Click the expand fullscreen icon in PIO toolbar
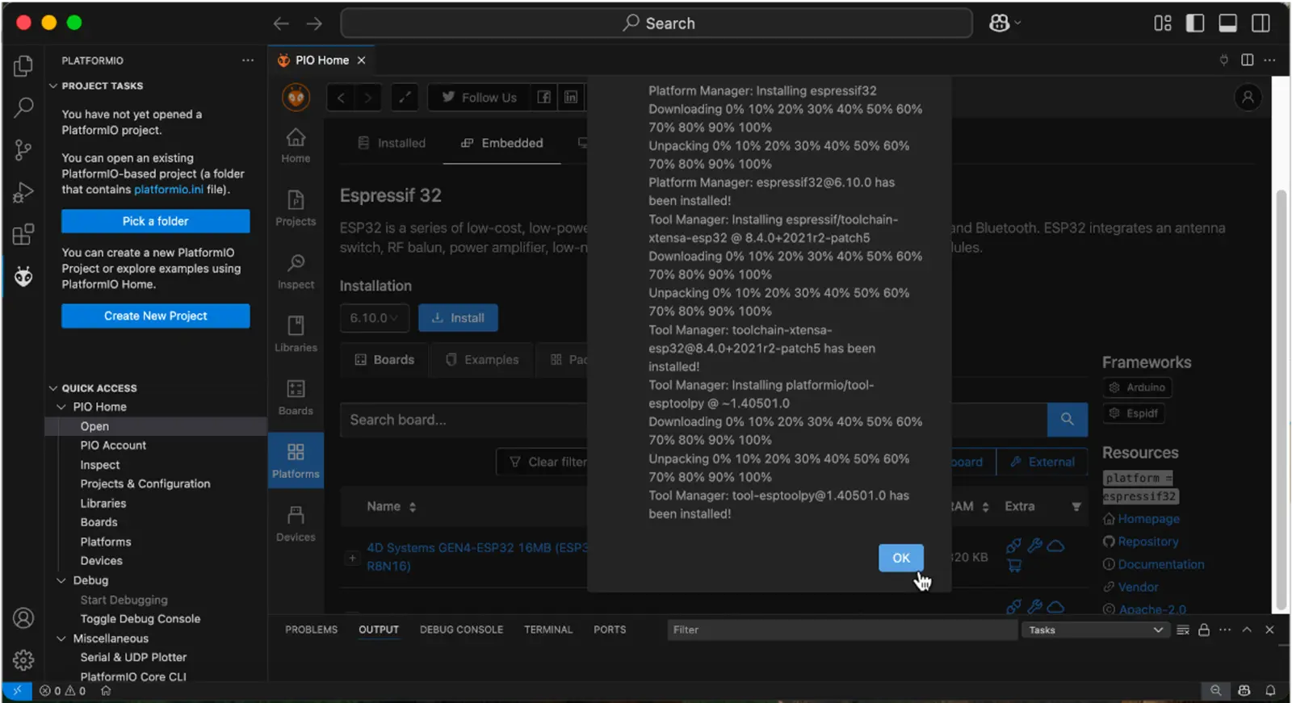Image resolution: width=1292 pixels, height=703 pixels. [x=405, y=98]
